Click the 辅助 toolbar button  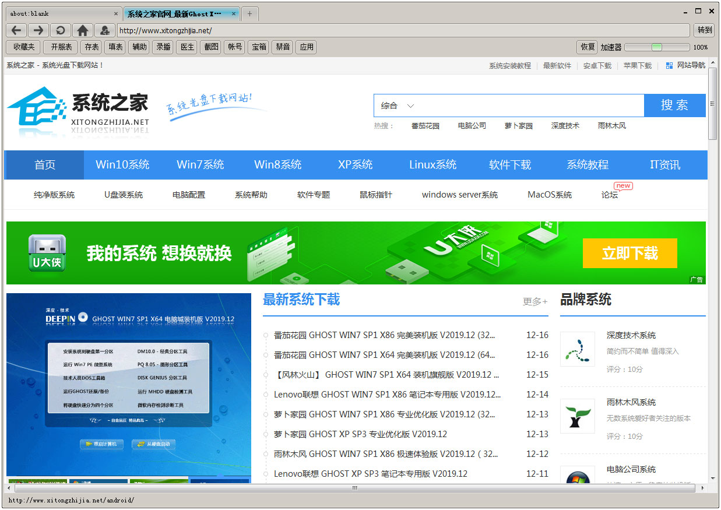140,47
